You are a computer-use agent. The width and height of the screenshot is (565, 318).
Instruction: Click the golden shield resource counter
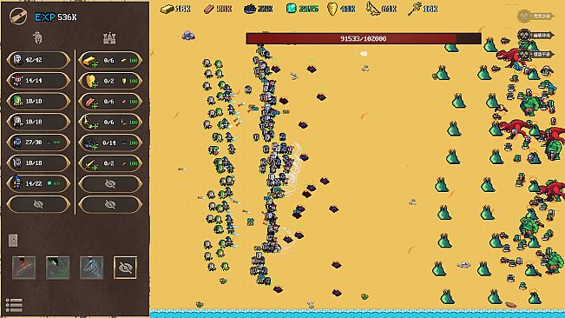[x=341, y=9]
